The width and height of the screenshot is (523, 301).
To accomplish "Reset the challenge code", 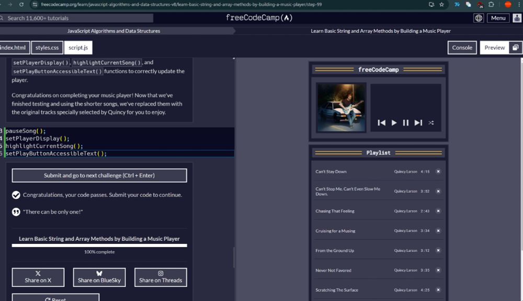I will (55, 298).
